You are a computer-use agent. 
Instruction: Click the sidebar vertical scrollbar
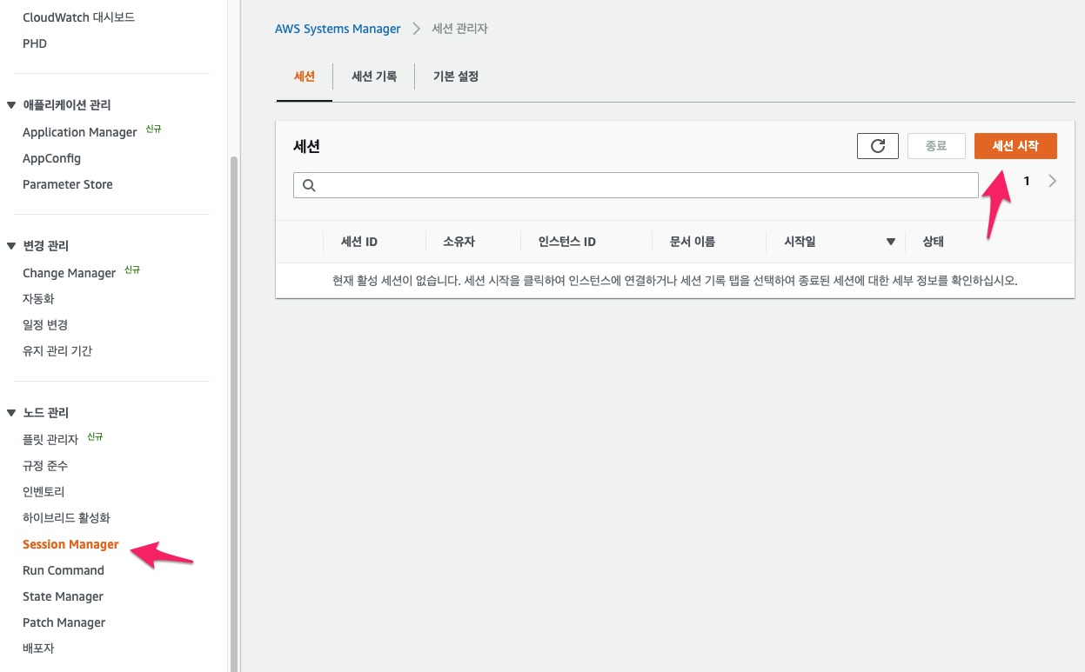click(233, 413)
